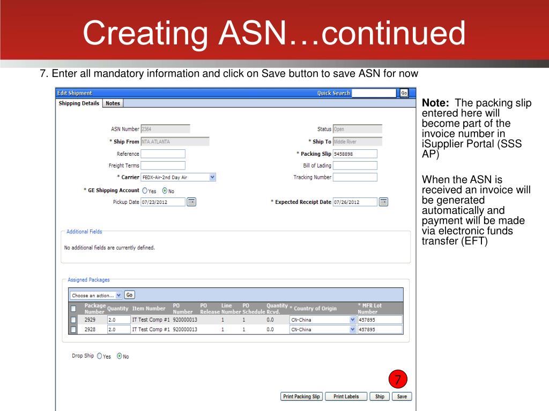Click MFR Lot Number field for package 2928
This screenshot has height=411, width=549.
[x=380, y=330]
